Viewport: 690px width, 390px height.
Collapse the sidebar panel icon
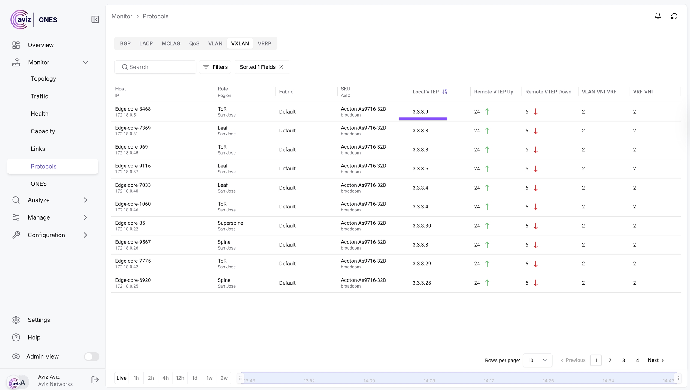click(x=95, y=19)
